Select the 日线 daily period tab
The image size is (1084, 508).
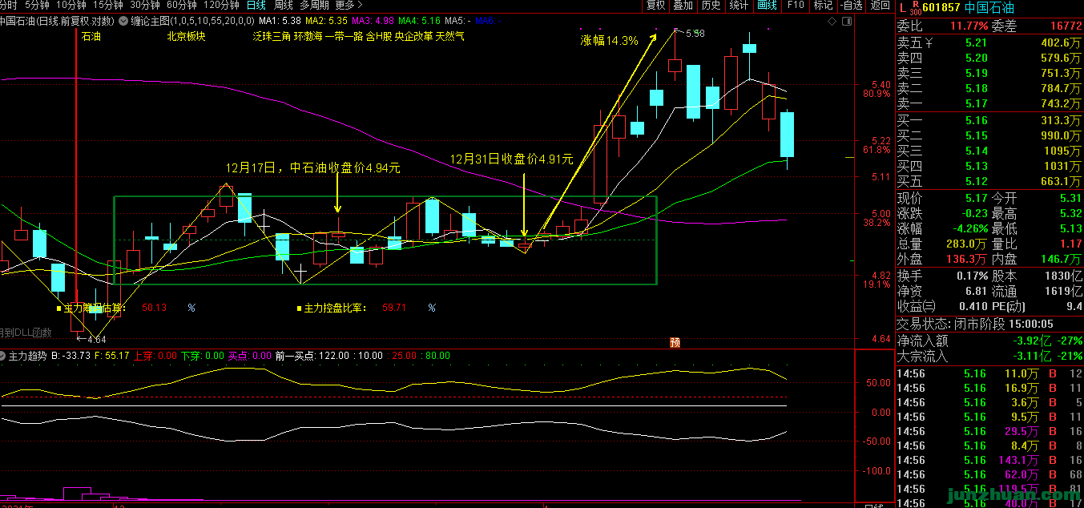pyautogui.click(x=256, y=5)
